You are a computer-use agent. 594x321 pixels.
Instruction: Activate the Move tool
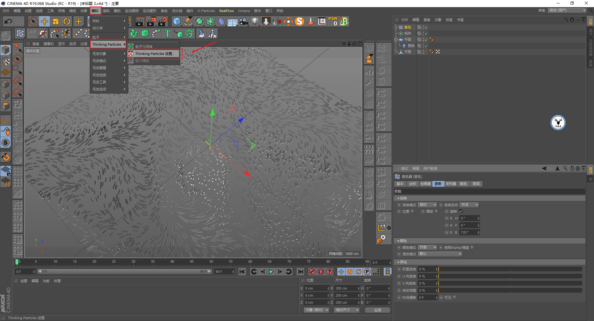(45, 21)
